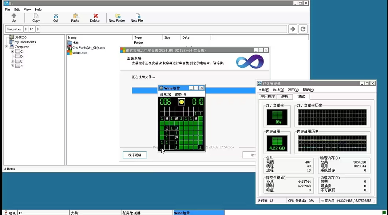The height and width of the screenshot is (215, 388).
Task: Click the Copy toolbar icon
Action: pyautogui.click(x=36, y=16)
